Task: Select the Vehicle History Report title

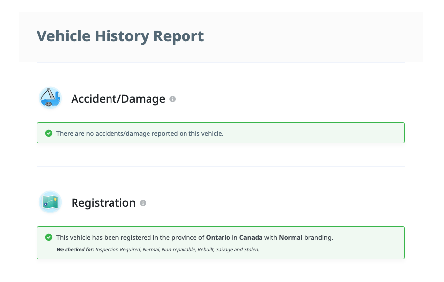Action: tap(120, 36)
